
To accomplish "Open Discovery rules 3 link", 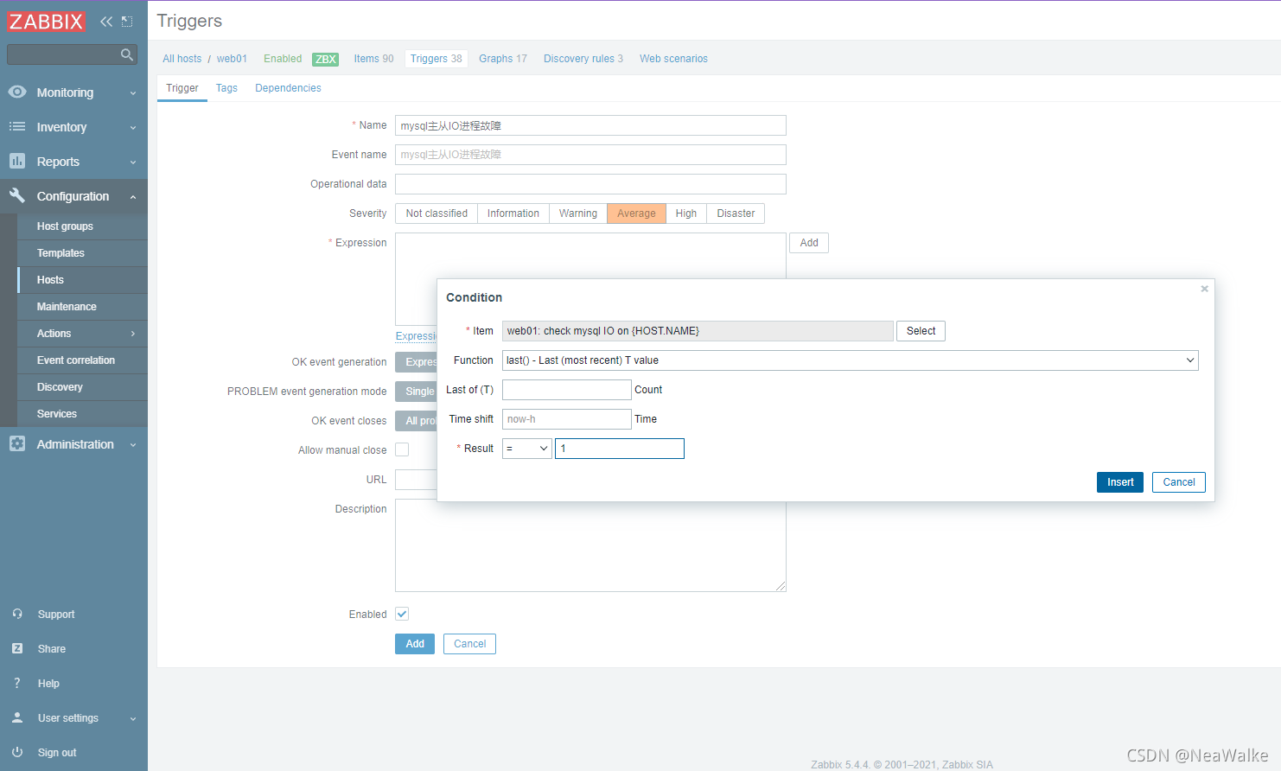I will (x=583, y=59).
